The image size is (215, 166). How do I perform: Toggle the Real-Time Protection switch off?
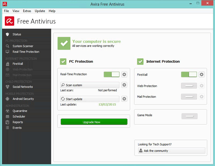(x=111, y=74)
